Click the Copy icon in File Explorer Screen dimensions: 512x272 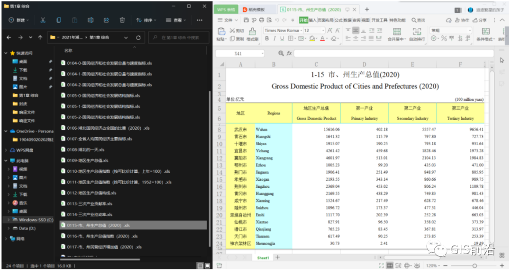59,20
